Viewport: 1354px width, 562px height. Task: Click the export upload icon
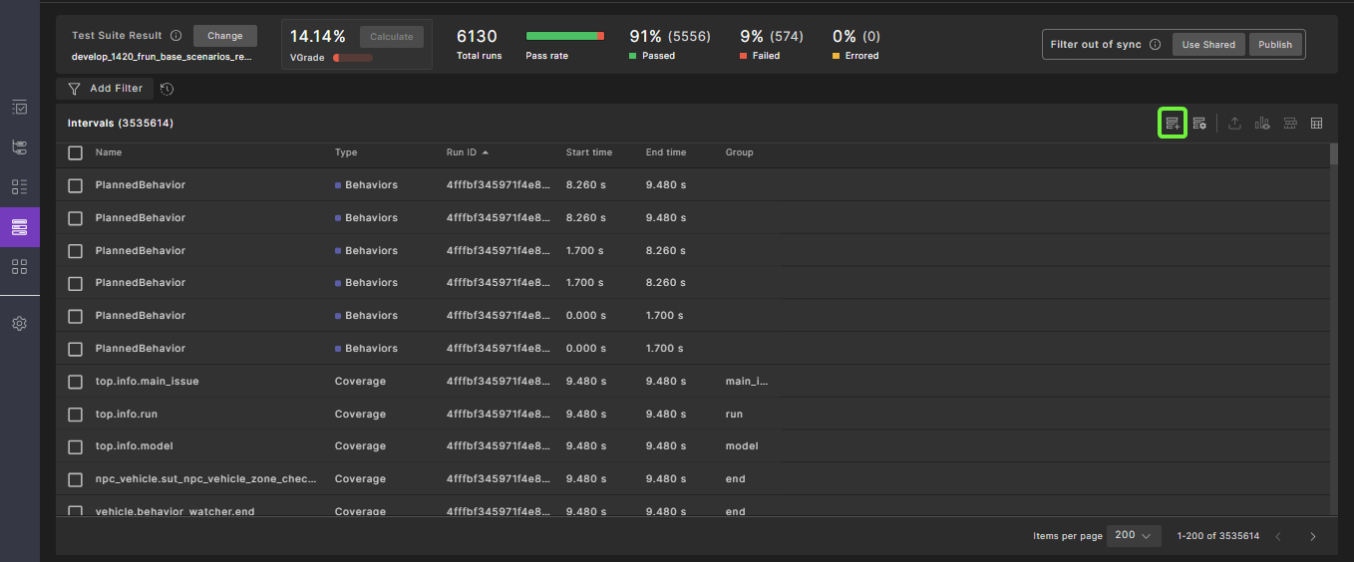[1234, 124]
